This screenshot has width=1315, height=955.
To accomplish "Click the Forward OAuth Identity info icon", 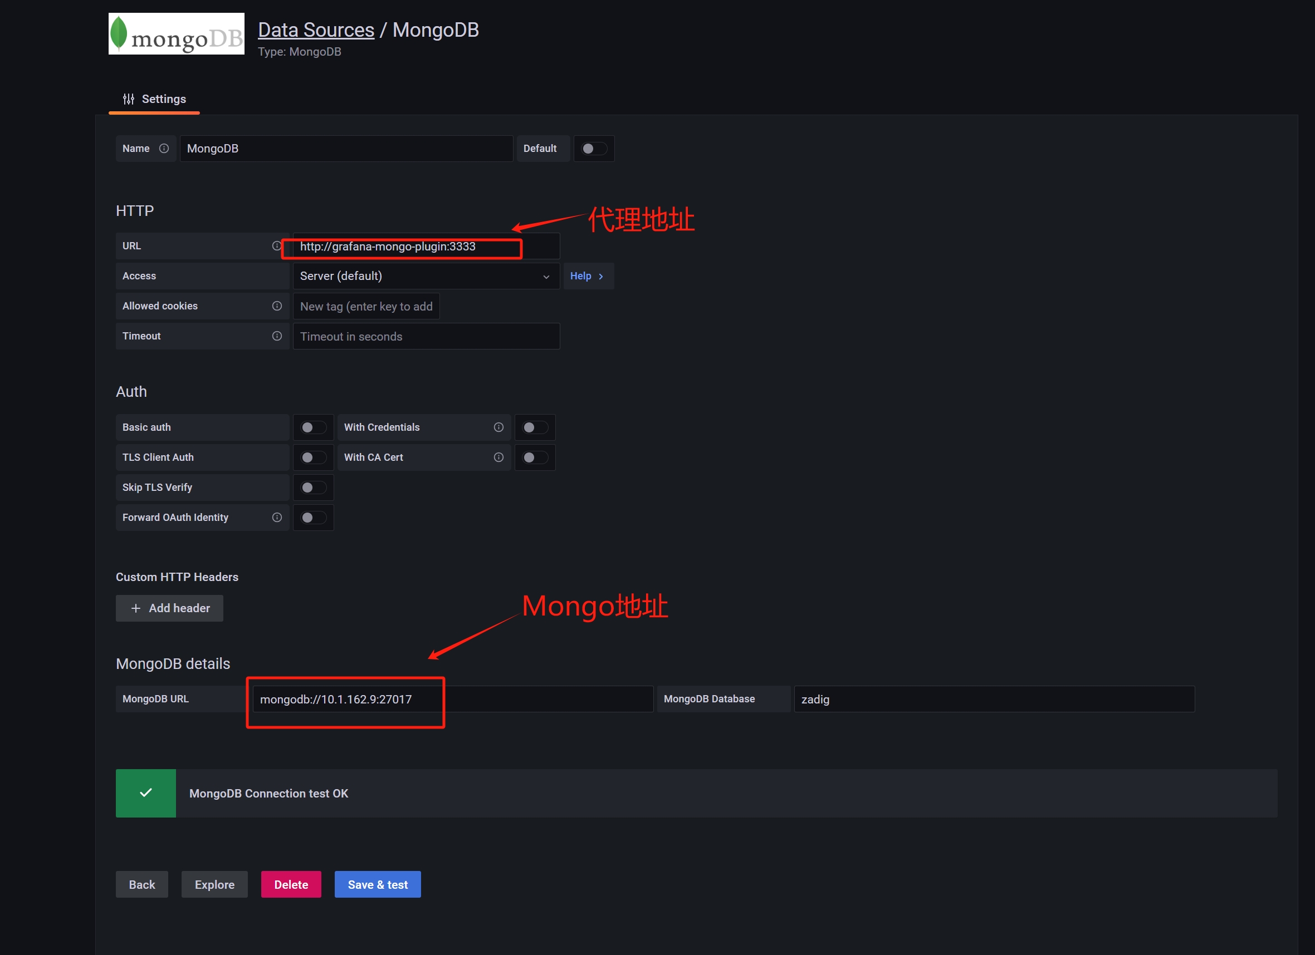I will coord(277,518).
